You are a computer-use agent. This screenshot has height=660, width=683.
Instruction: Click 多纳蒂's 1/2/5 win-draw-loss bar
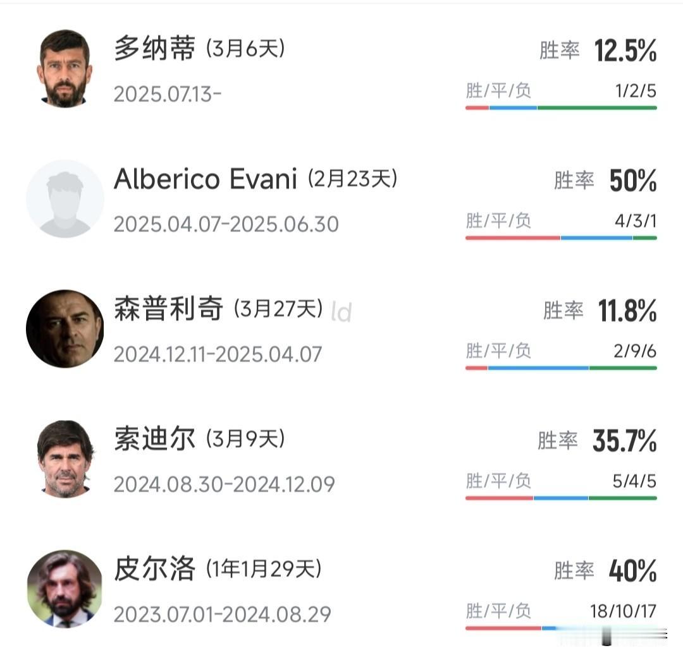(x=561, y=108)
